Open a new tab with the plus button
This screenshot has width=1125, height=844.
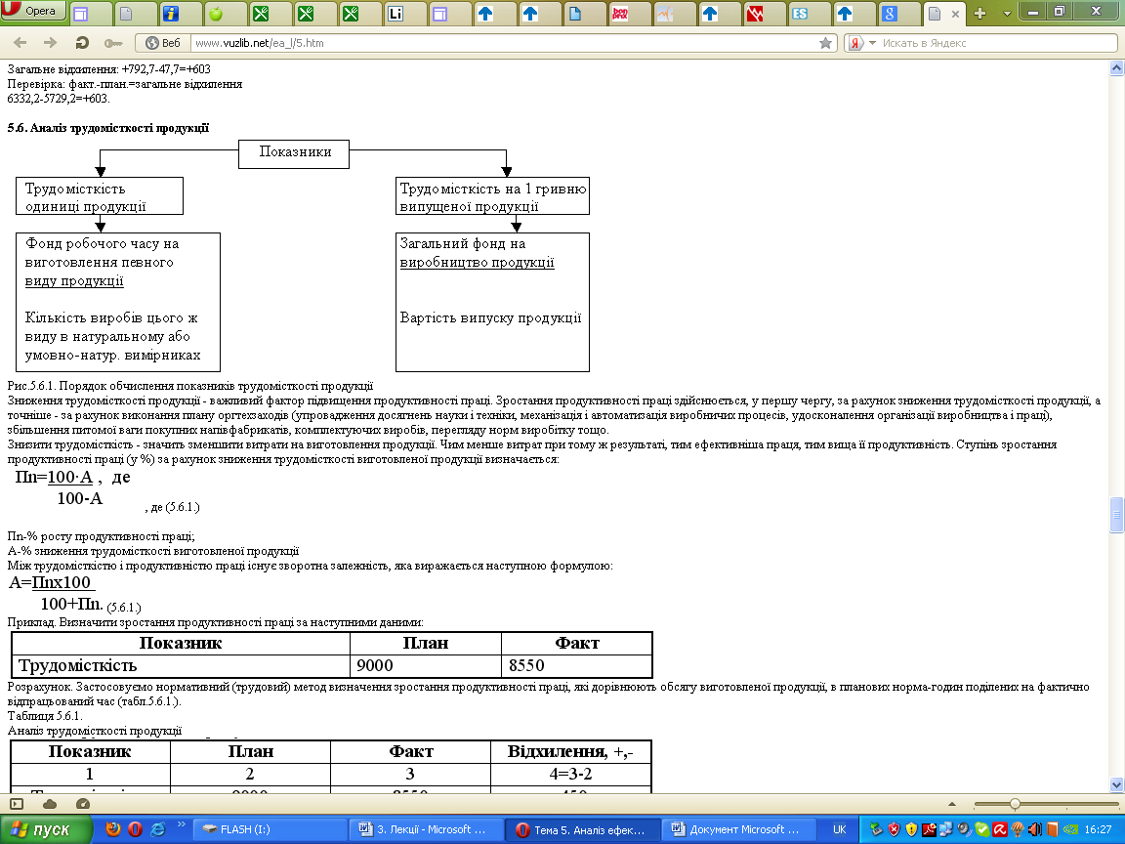coord(980,13)
